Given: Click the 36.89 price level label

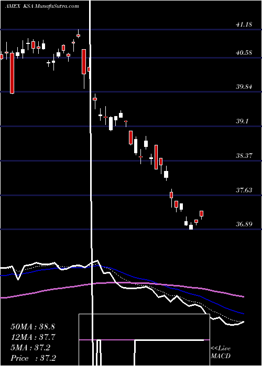Looking at the screenshot, I should 244,224.
